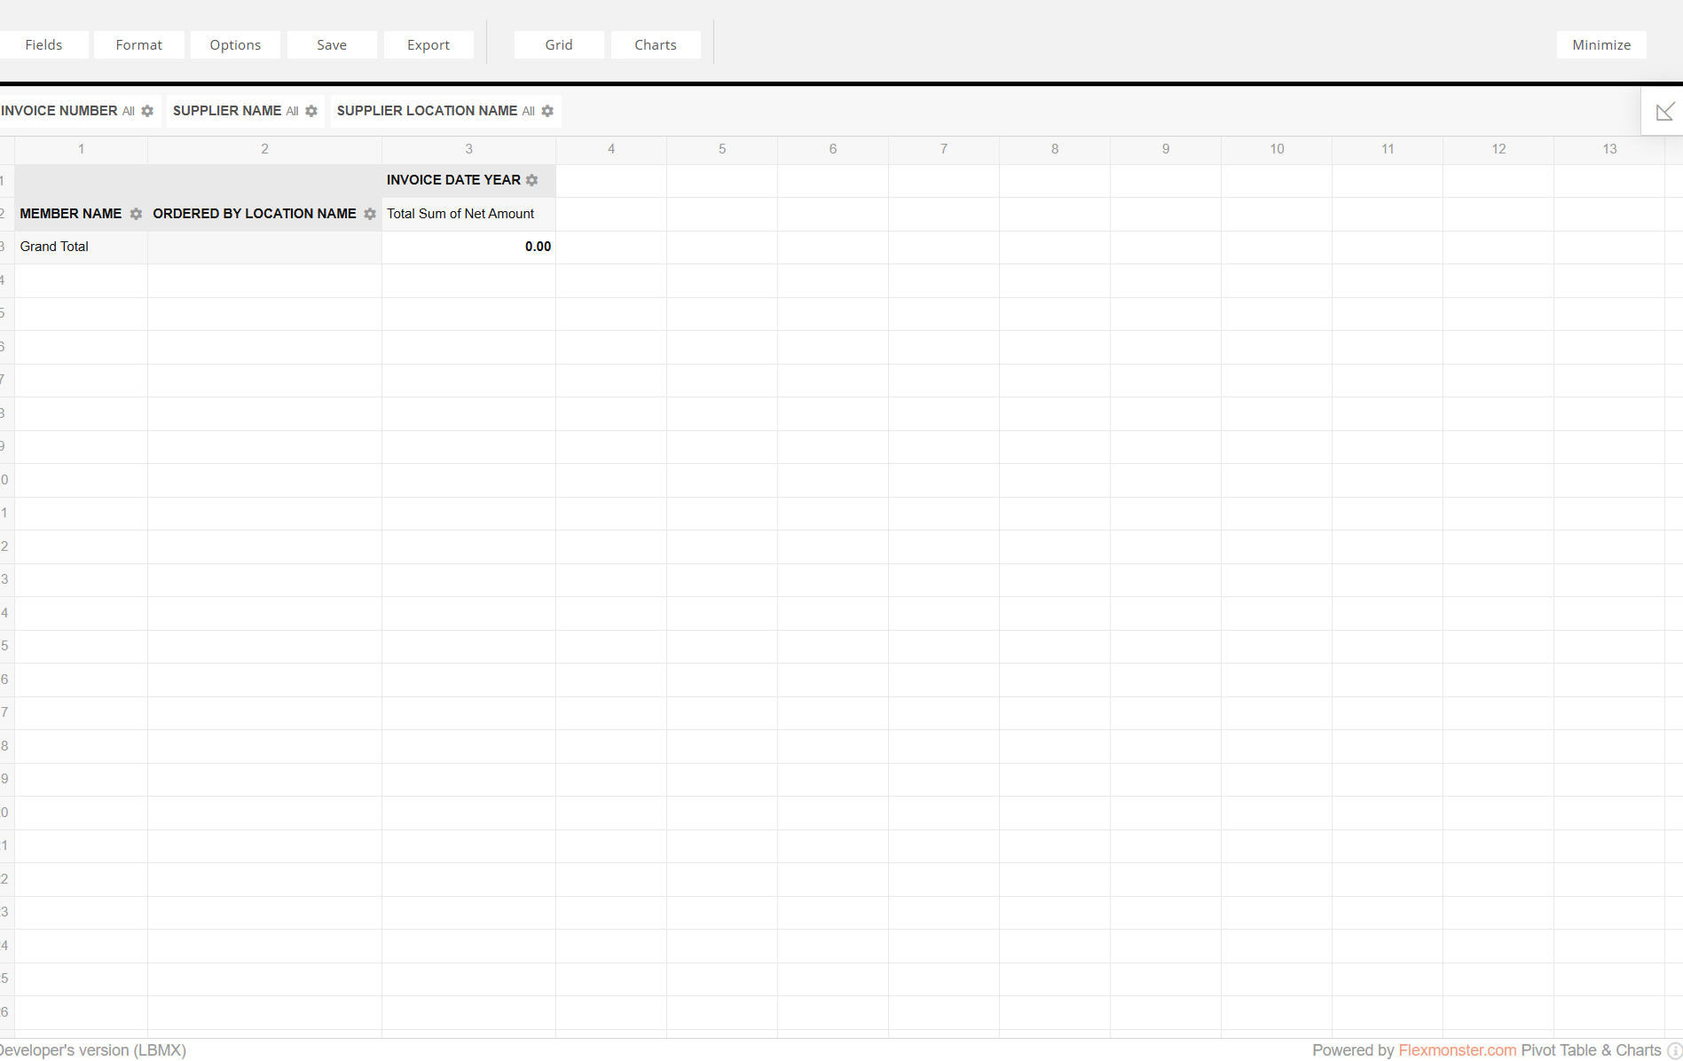The width and height of the screenshot is (1683, 1061).
Task: Switch to Grid view
Action: 559,45
